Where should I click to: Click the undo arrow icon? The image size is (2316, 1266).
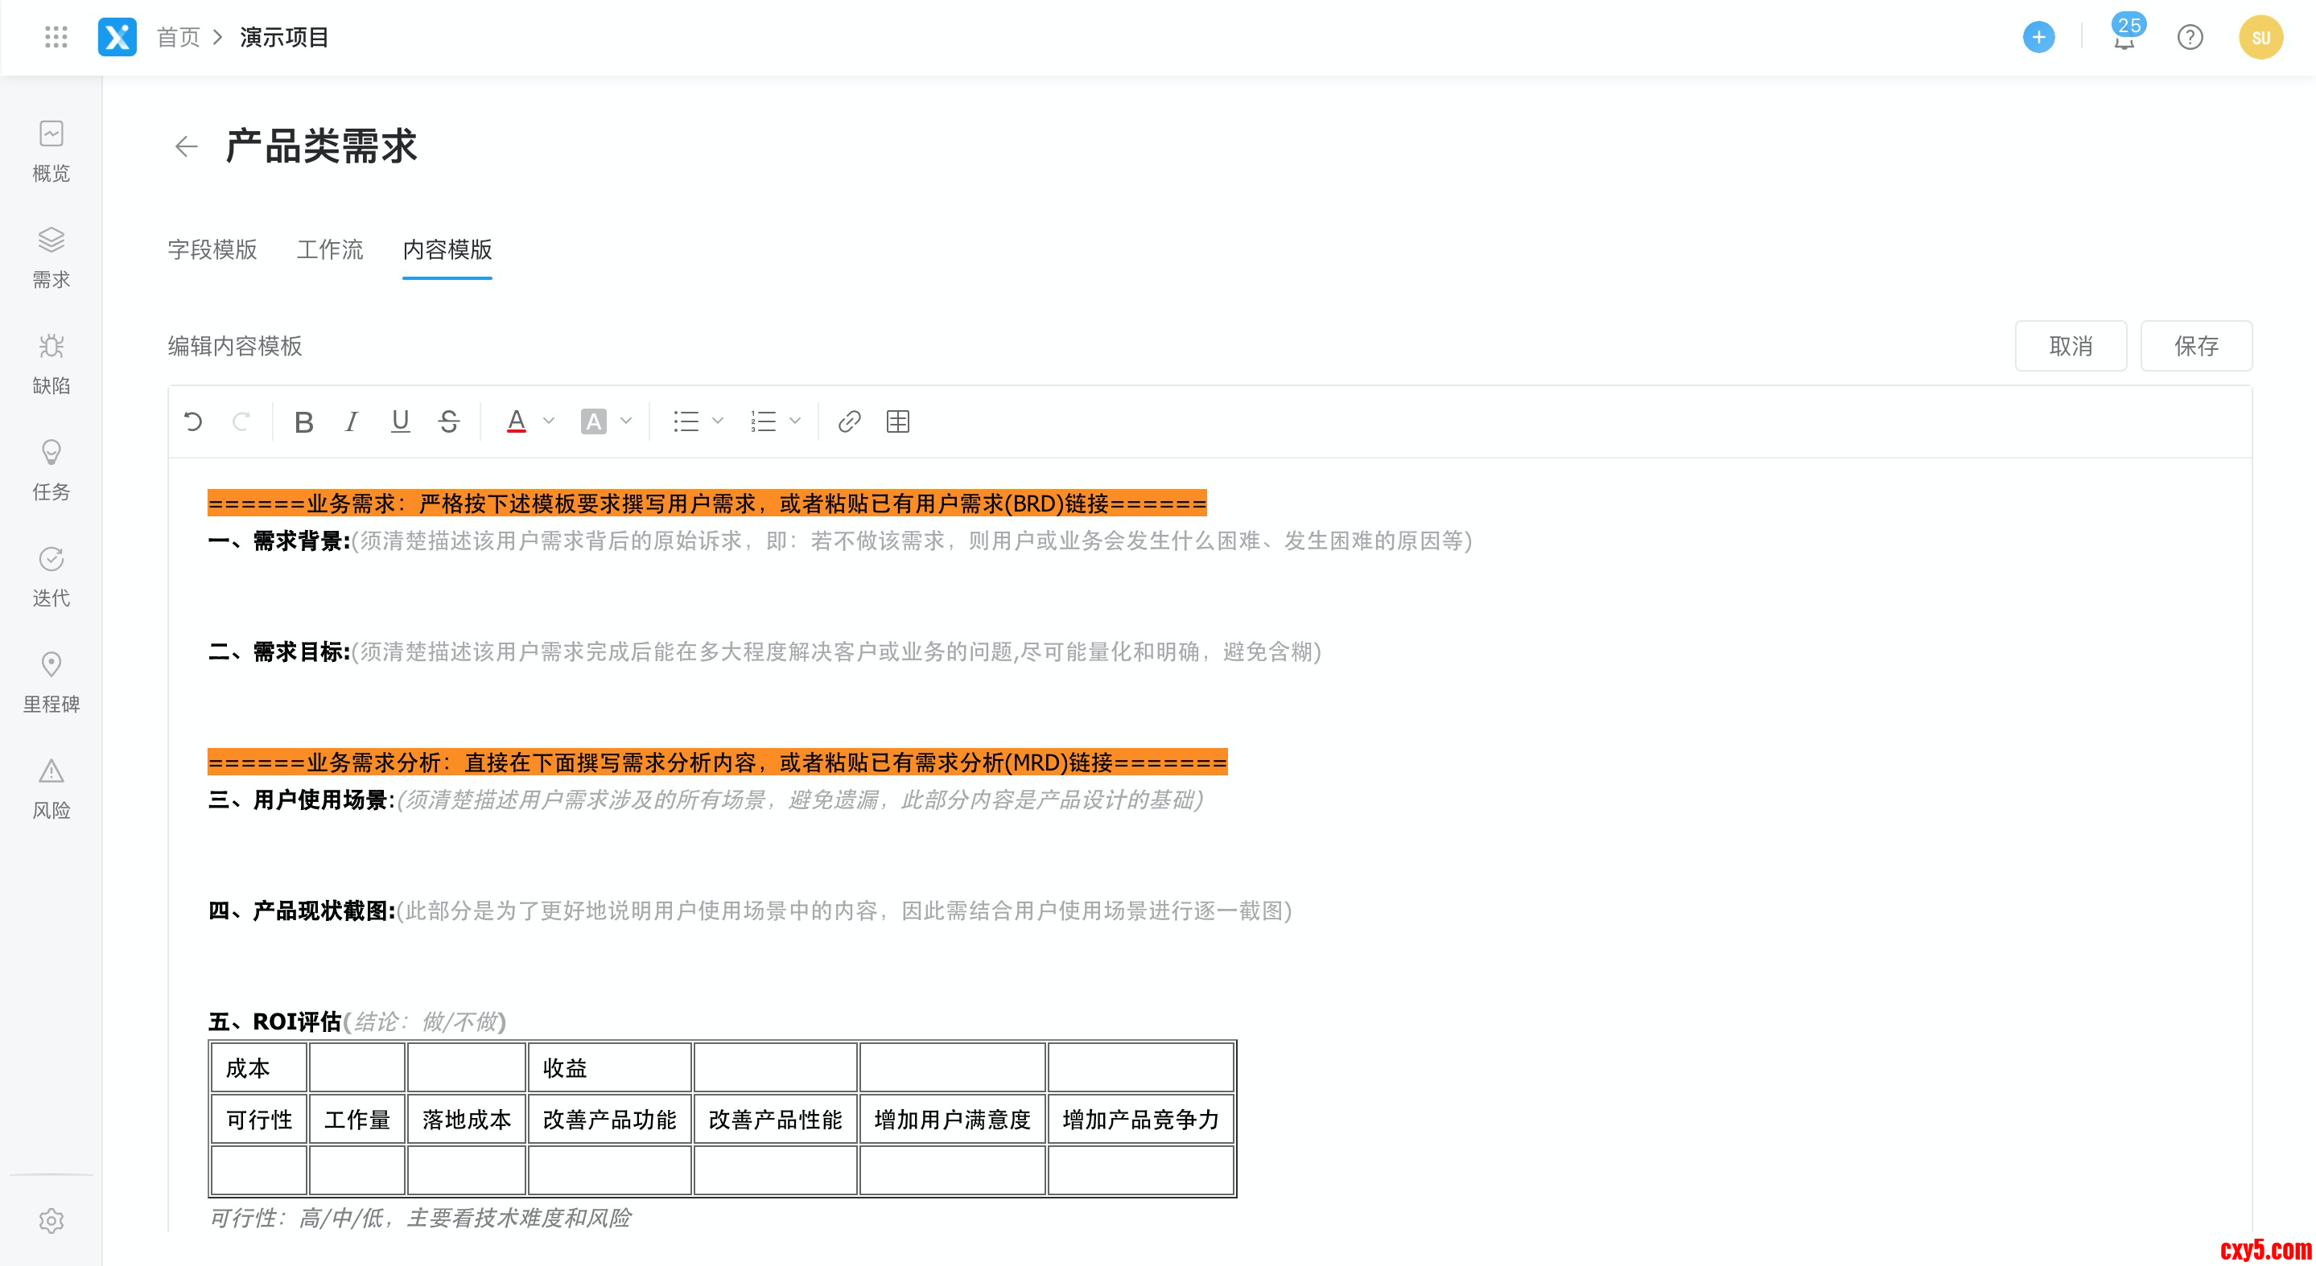click(193, 421)
